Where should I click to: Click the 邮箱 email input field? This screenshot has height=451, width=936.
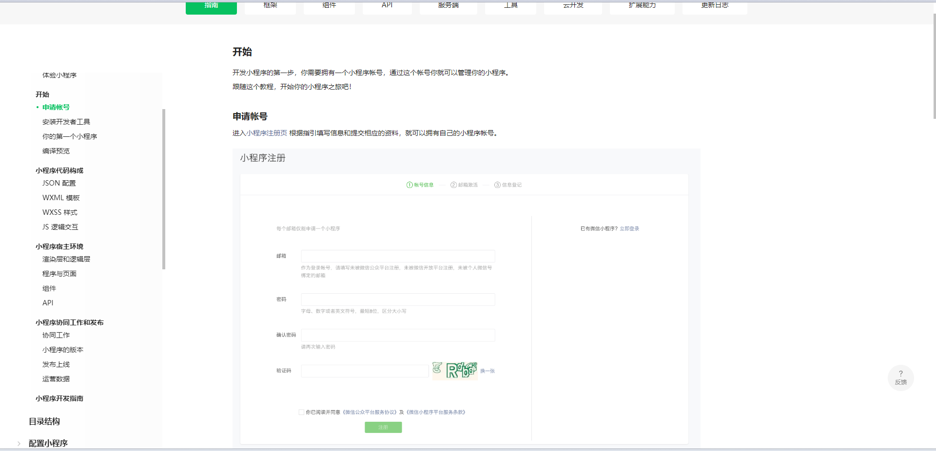(x=397, y=256)
